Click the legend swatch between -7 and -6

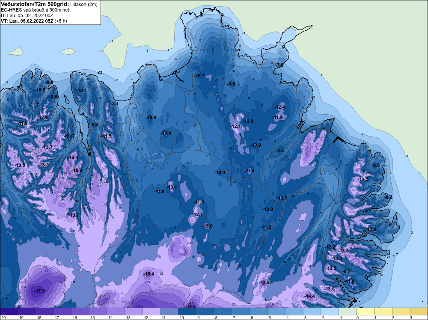click(x=241, y=311)
